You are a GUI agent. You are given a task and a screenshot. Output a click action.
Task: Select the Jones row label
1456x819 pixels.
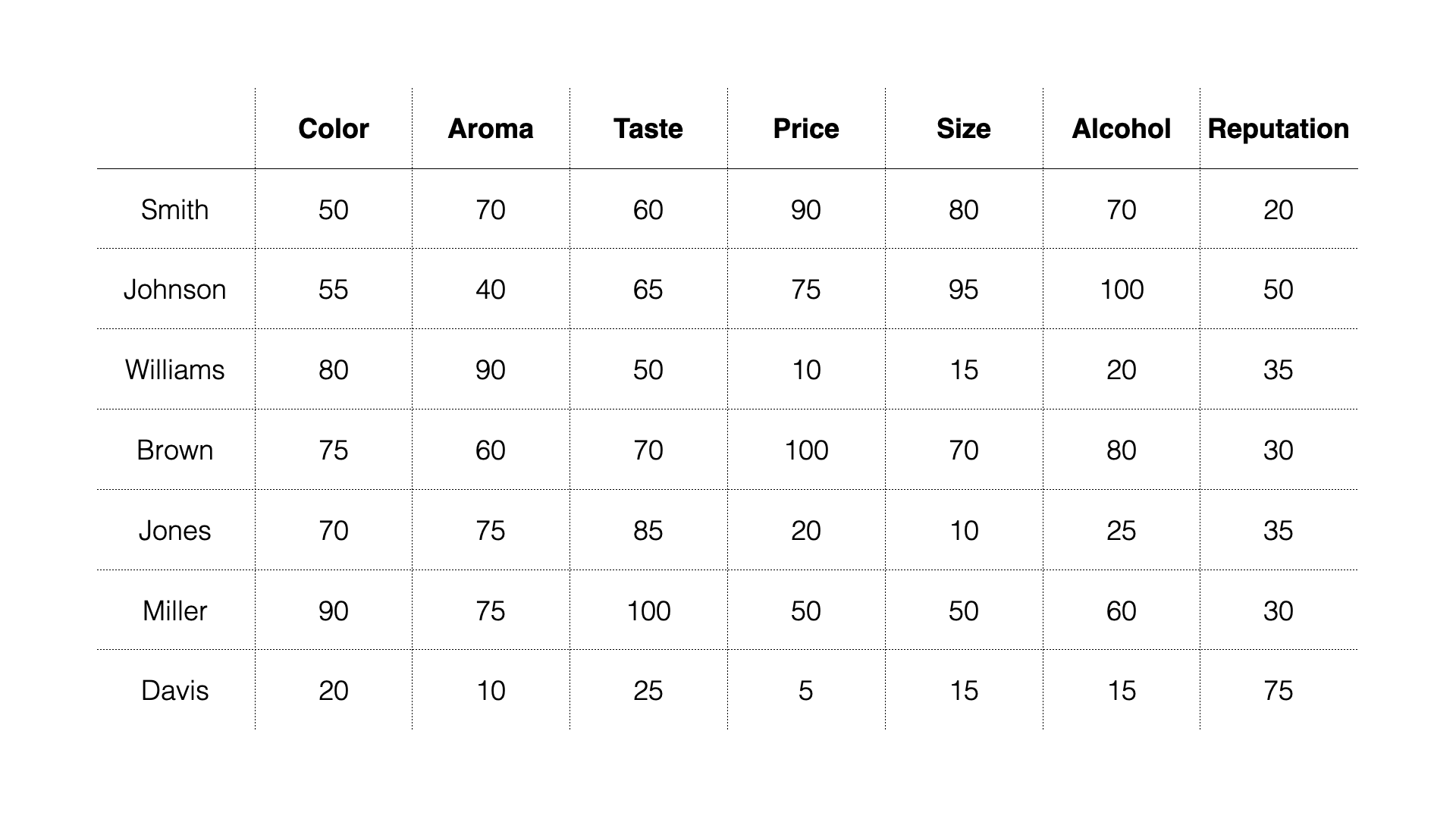point(175,531)
